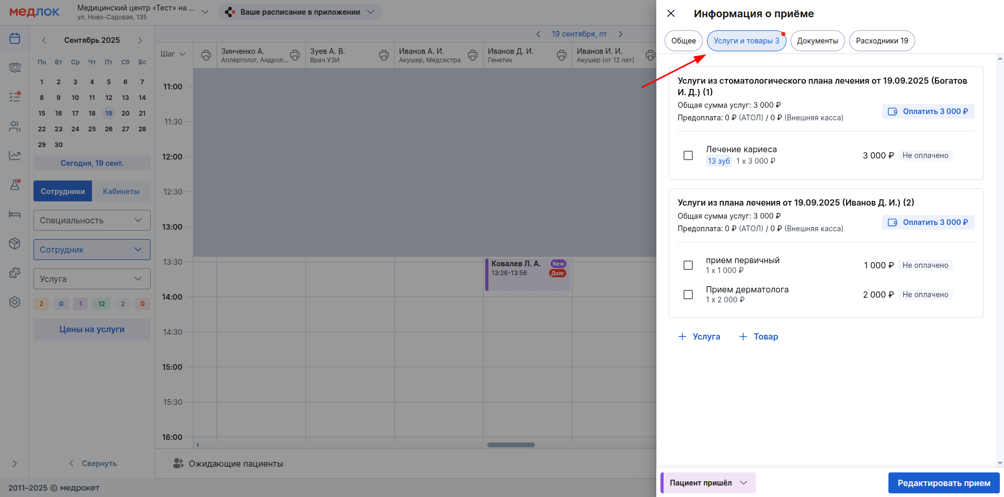Check the прием первичный service checkbox

[x=688, y=265]
